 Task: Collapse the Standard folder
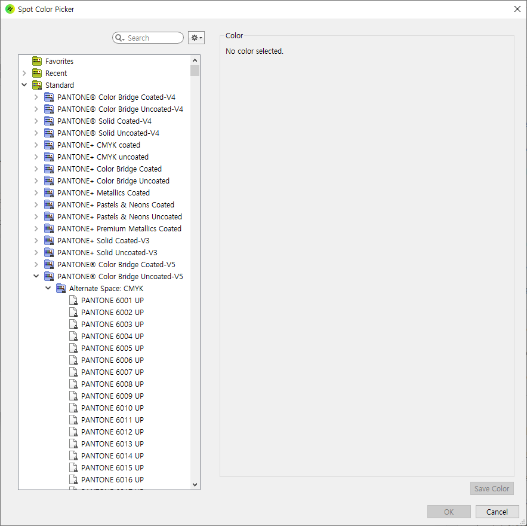coord(24,85)
